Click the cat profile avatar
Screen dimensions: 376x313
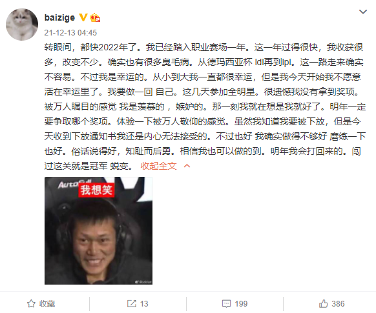coord(22,25)
